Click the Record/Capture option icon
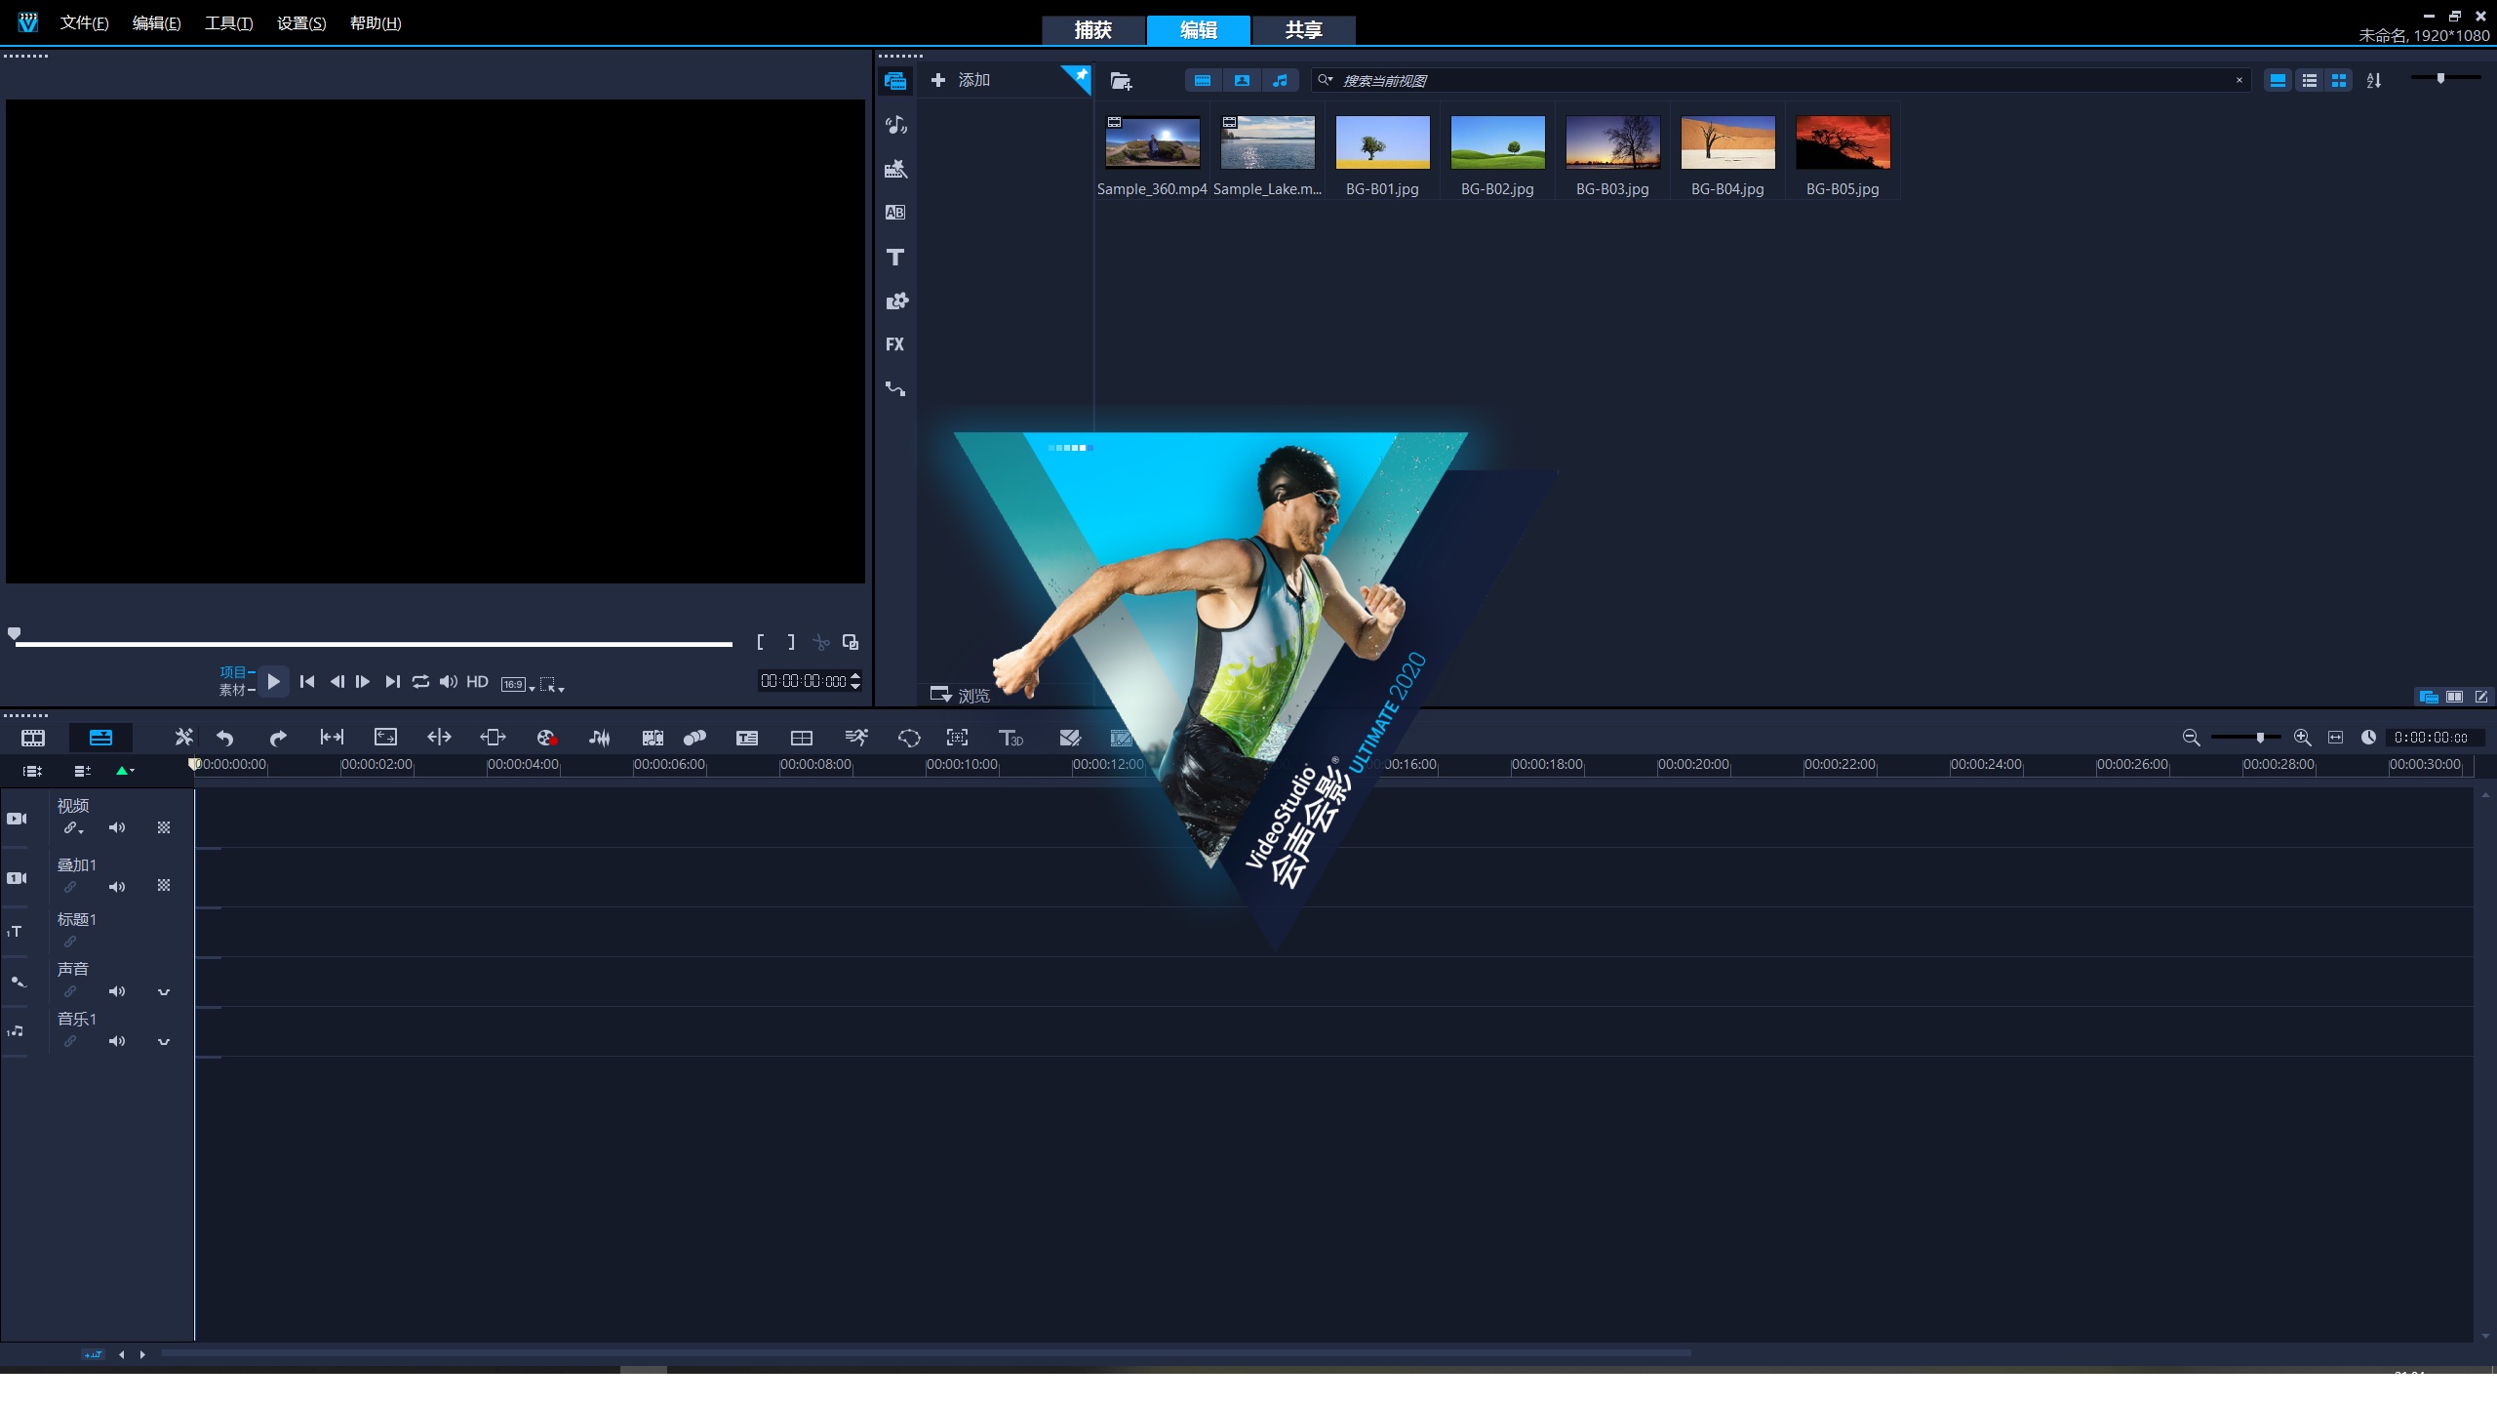2497x1405 pixels. [x=546, y=738]
